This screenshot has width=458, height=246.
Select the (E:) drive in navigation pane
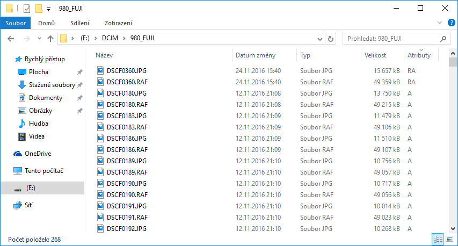click(x=42, y=188)
